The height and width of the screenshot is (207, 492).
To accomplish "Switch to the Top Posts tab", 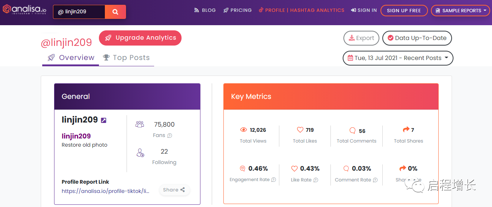I will point(126,58).
